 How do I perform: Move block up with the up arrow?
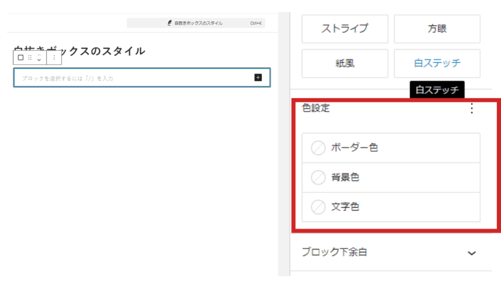point(39,55)
